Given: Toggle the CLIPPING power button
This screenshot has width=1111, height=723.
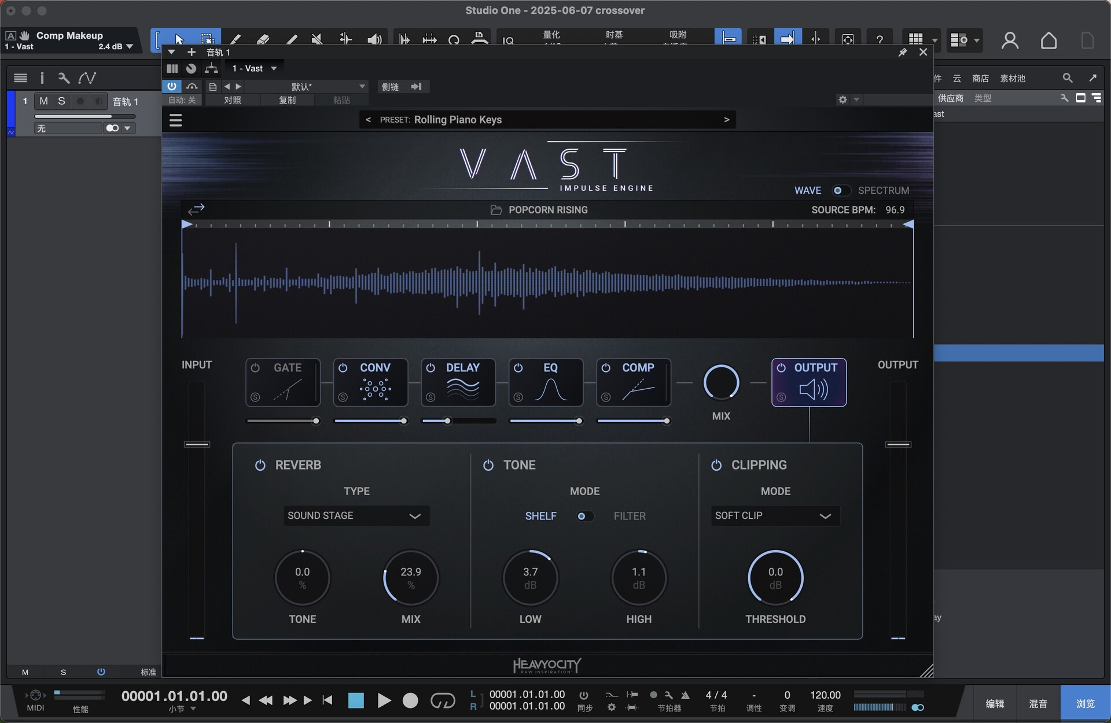Looking at the screenshot, I should (x=716, y=465).
